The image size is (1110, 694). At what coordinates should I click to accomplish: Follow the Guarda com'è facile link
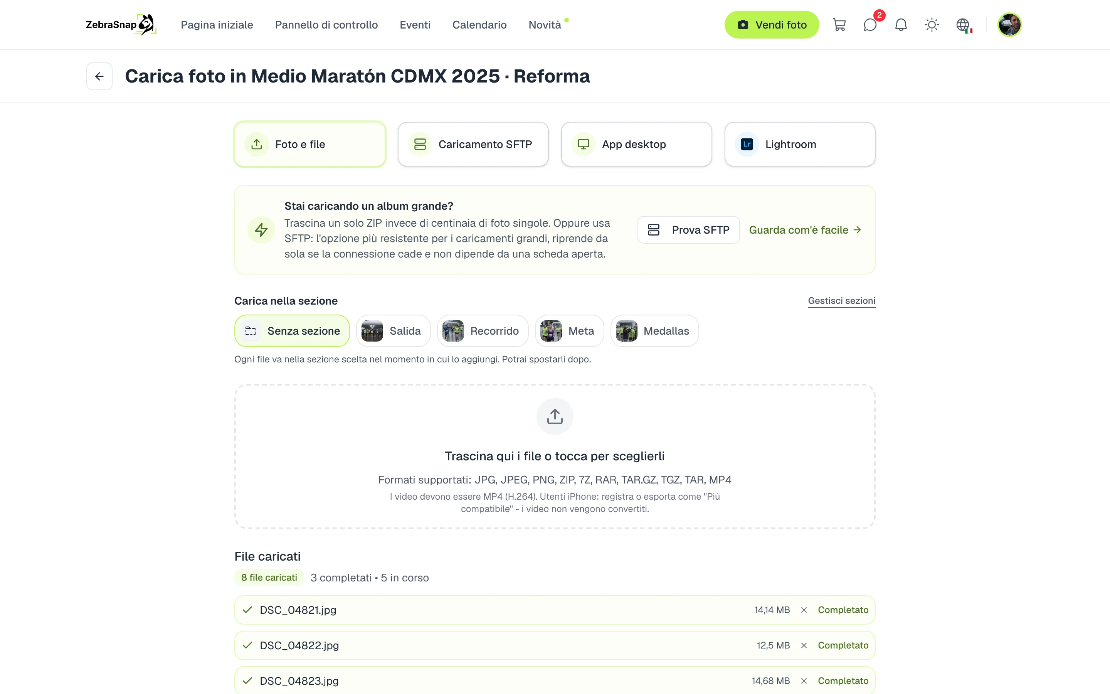tap(806, 230)
